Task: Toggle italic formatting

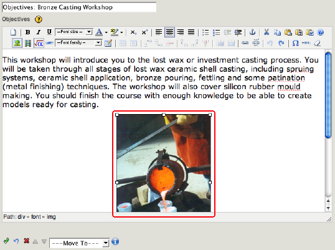Action: click(39, 32)
